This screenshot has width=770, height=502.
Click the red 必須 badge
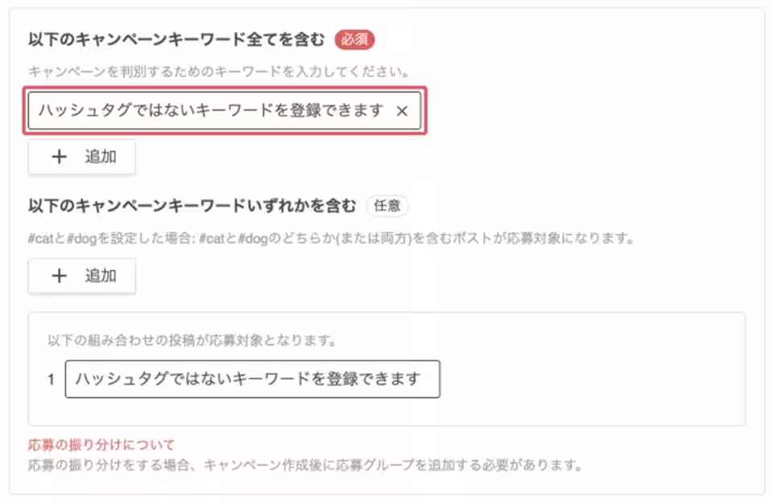(x=354, y=39)
